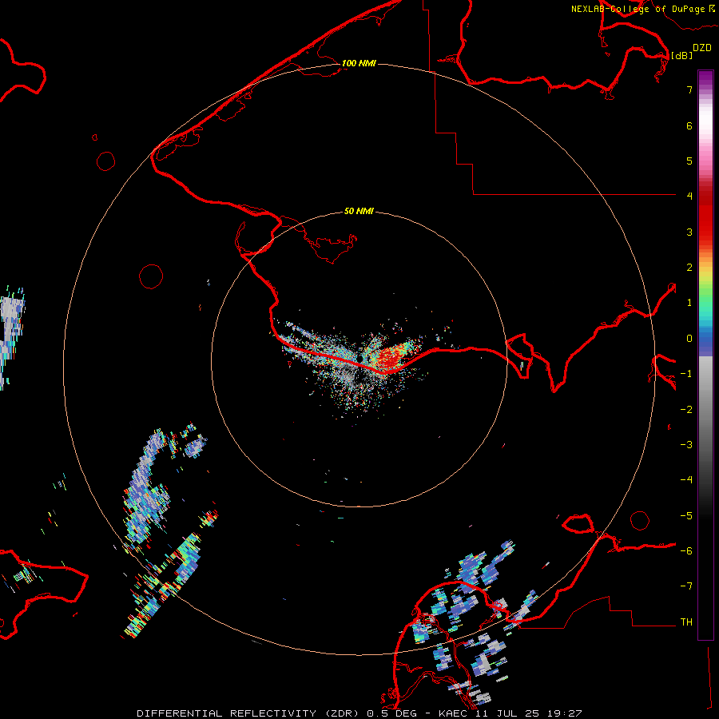Click the 4 tick label on color scale
The image size is (719, 719).
[689, 197]
